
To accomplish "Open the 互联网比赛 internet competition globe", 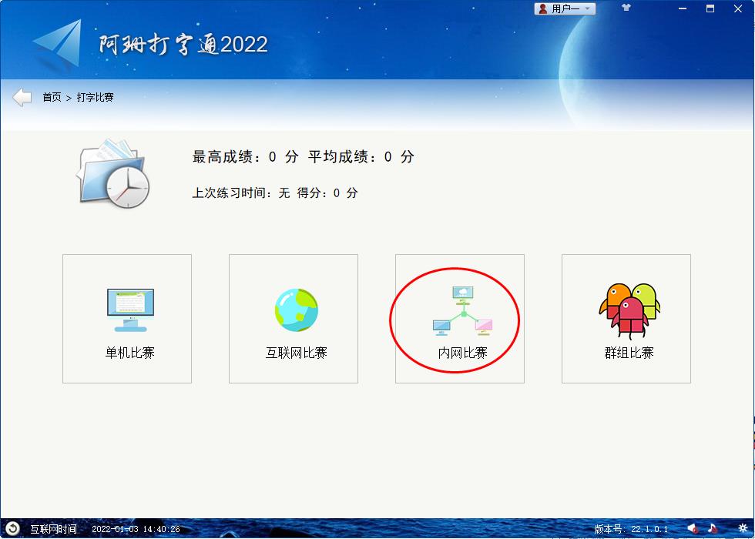I will pyautogui.click(x=294, y=319).
